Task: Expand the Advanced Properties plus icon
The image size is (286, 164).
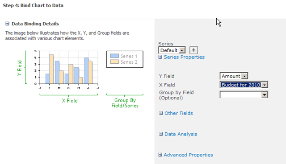Action: pos(160,155)
